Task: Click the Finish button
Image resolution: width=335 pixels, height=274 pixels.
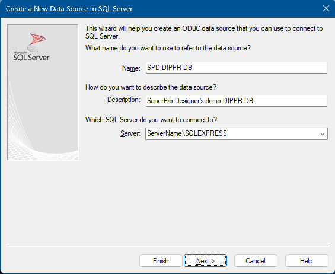Action: (x=161, y=260)
